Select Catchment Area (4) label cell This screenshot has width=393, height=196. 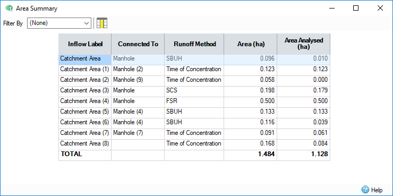click(x=85, y=101)
